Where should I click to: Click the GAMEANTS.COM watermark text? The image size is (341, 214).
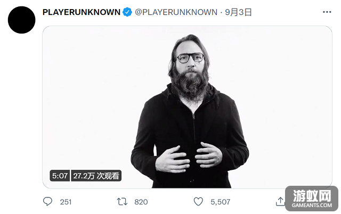point(312,205)
